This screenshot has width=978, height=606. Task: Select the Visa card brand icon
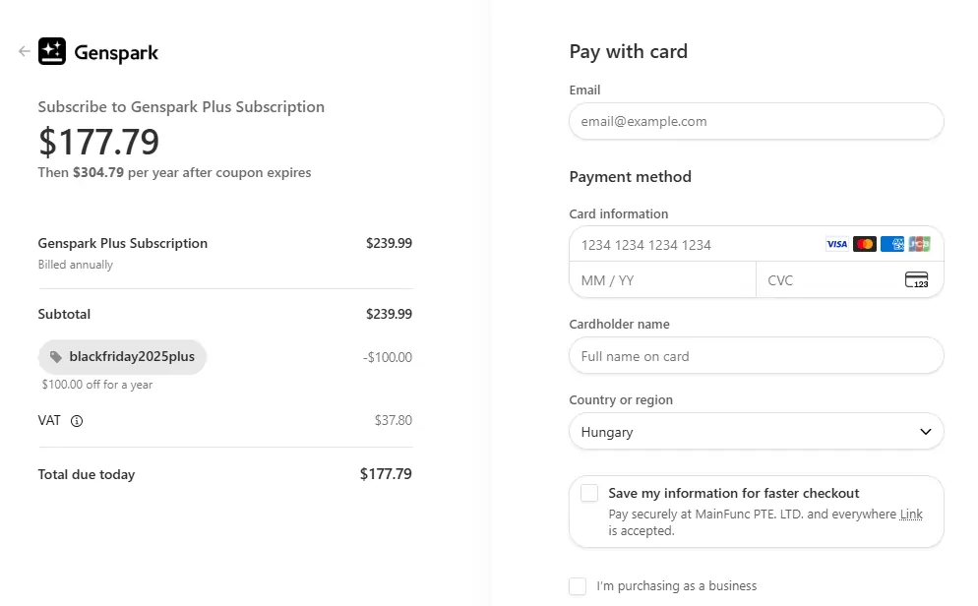[836, 243]
